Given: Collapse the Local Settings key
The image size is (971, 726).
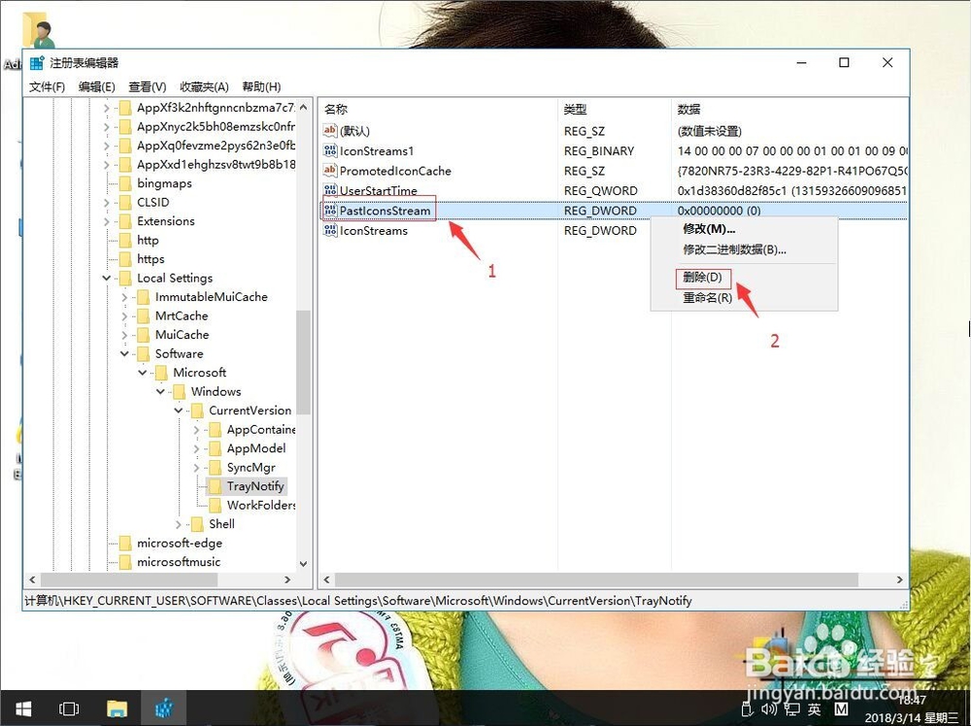Looking at the screenshot, I should 107,278.
